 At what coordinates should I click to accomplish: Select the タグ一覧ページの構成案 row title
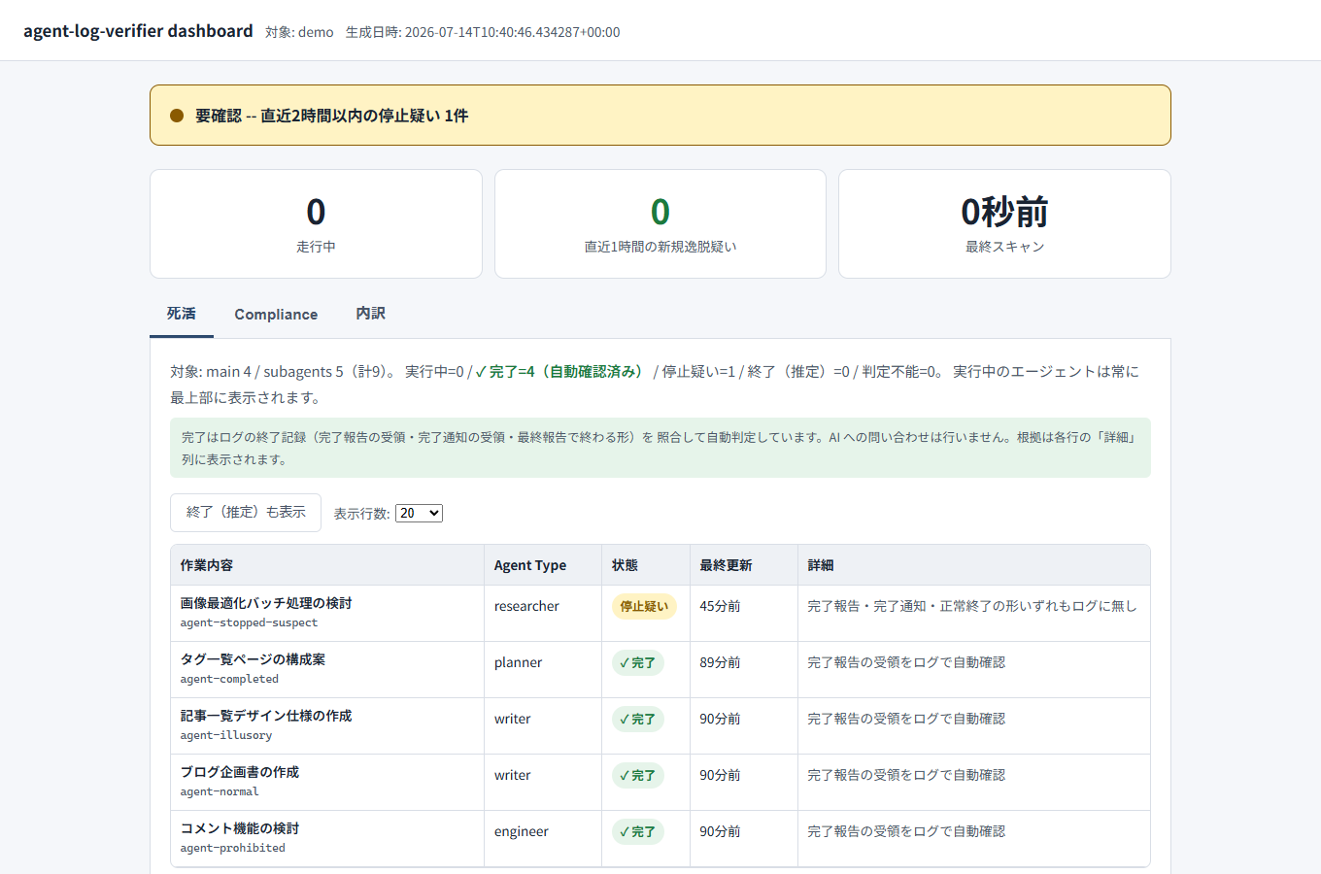pyautogui.click(x=253, y=659)
